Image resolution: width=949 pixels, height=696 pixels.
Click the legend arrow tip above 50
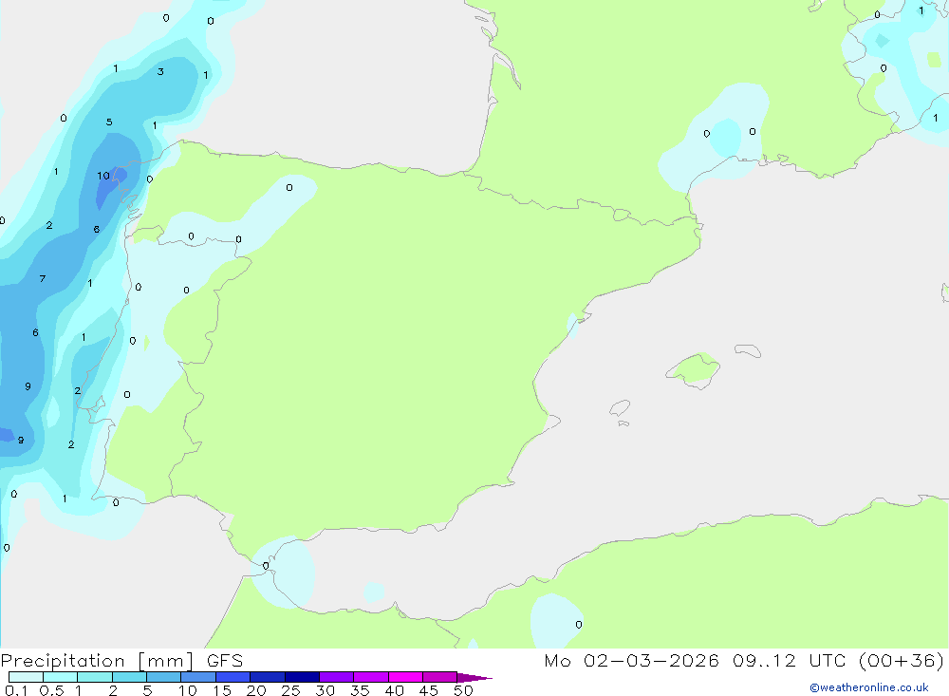(474, 678)
